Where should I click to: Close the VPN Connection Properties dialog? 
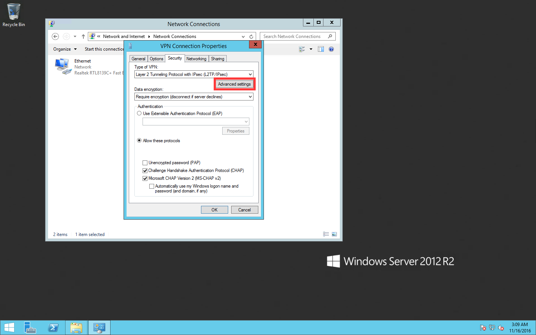click(255, 44)
